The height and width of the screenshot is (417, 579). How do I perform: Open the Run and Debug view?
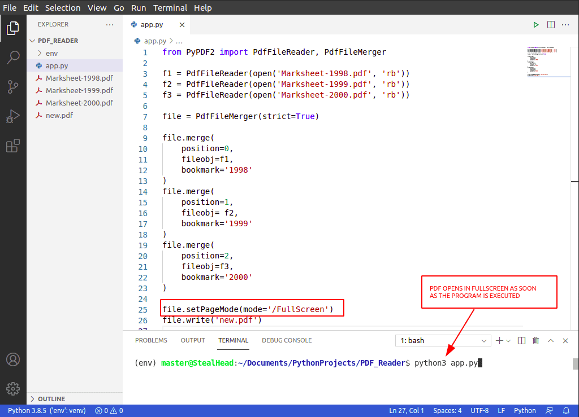click(13, 116)
